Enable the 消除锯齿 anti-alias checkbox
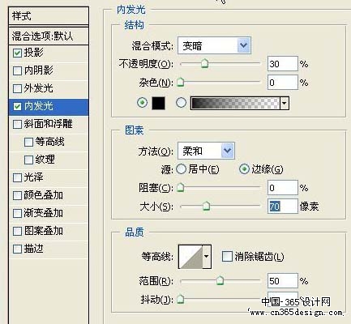351x324 pixels. [227, 256]
